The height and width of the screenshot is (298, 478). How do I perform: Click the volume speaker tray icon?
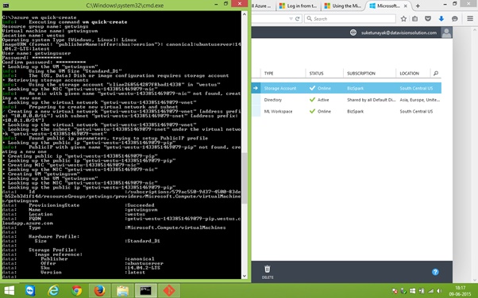point(439,291)
